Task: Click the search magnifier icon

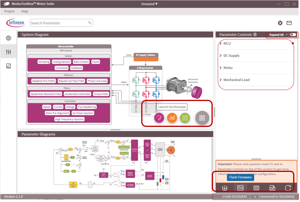Action: click(90, 23)
